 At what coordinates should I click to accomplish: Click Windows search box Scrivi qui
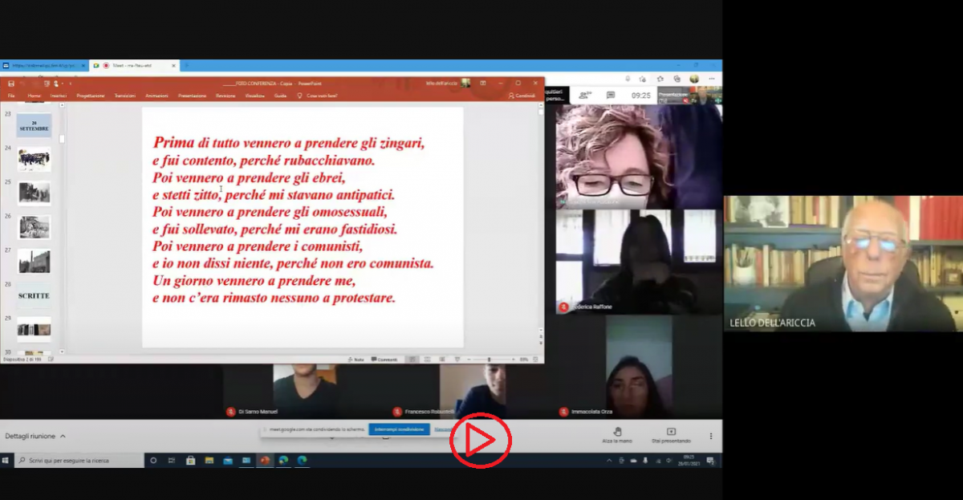pos(78,461)
